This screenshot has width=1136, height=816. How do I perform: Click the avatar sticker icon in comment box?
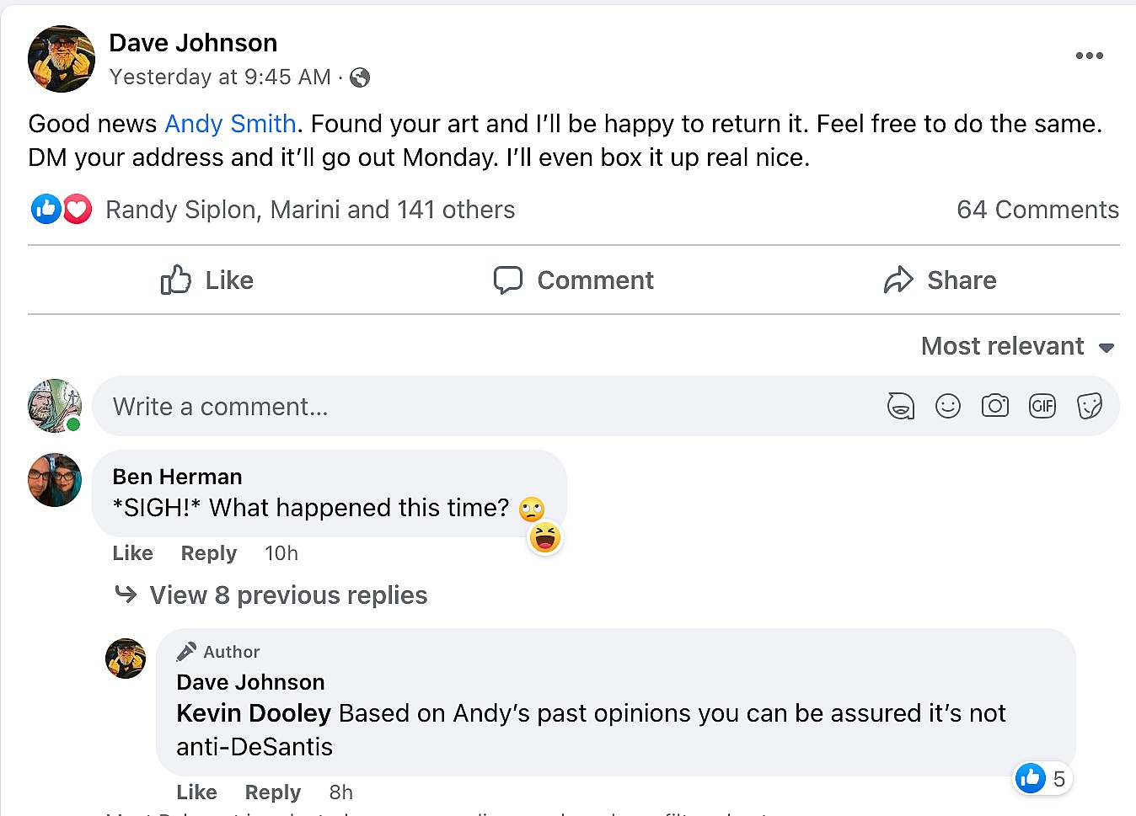[900, 407]
